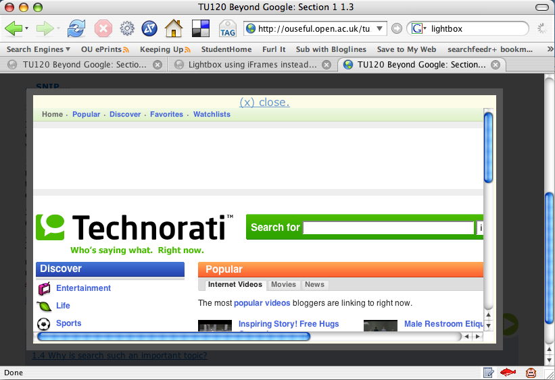Image resolution: width=555 pixels, height=380 pixels.
Task: Click Sub with Bloglines bookmark
Action: point(331,49)
